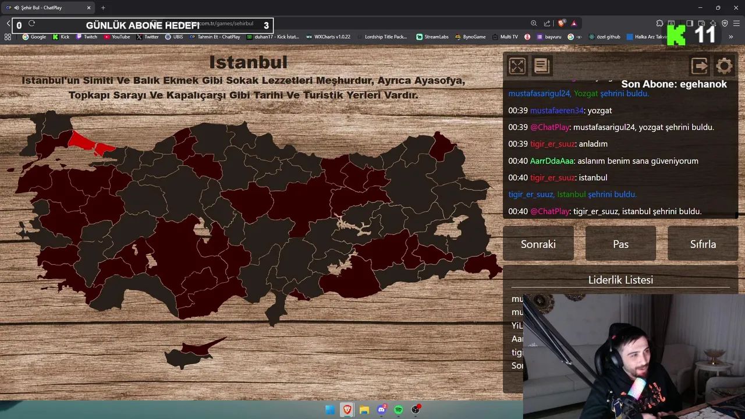Click the zoom magnifier icon in address bar
This screenshot has width=745, height=419.
tap(534, 23)
